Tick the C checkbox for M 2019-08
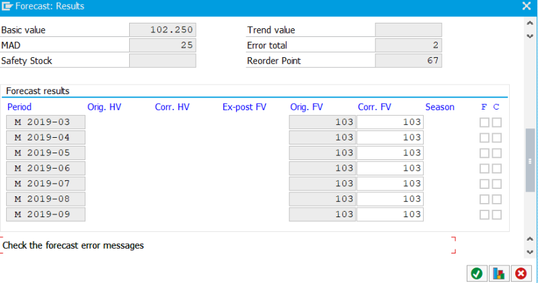Screen dimensions: 538x283 pos(496,199)
